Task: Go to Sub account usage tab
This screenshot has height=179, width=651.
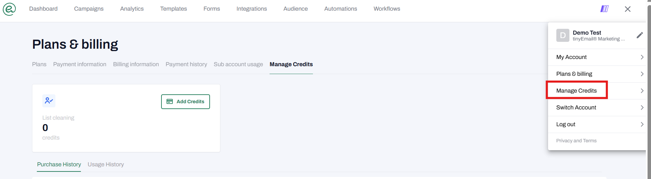Action: tap(238, 64)
